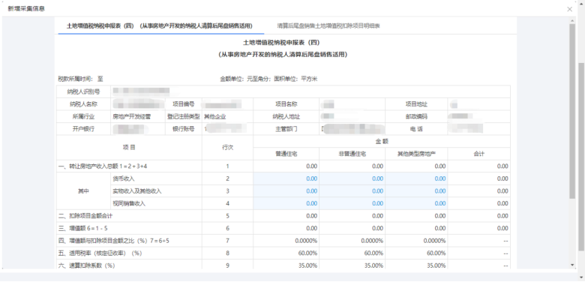Select row 六、速算扣除系数 label
This screenshot has height=282, width=585.
[x=86, y=265]
